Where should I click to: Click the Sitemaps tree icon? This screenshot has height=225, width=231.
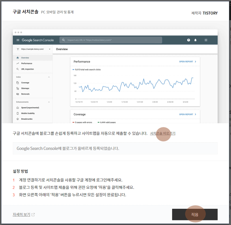[18, 88]
